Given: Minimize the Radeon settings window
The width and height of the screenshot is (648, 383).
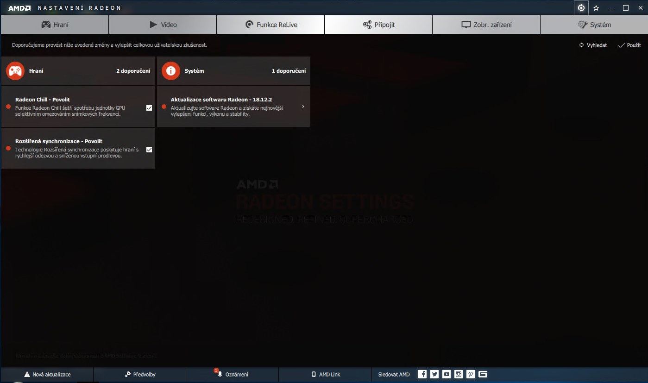Looking at the screenshot, I should tap(611, 8).
